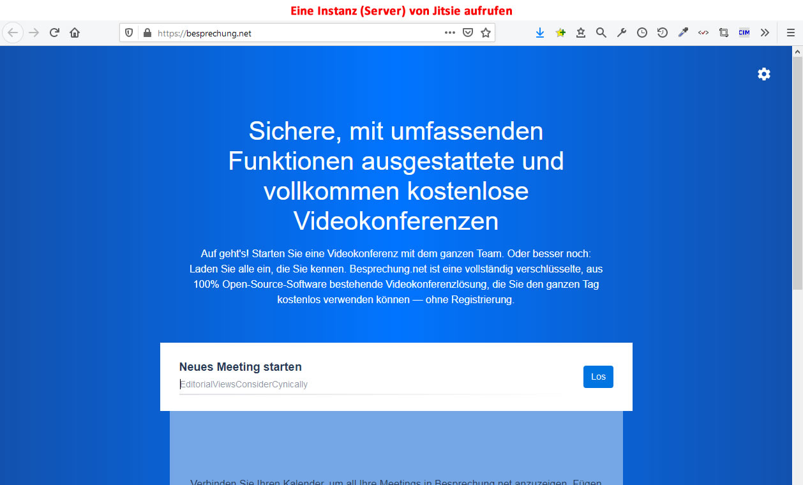Viewport: 803px width, 485px height.
Task: Click the clock toolbar icon
Action: point(642,33)
